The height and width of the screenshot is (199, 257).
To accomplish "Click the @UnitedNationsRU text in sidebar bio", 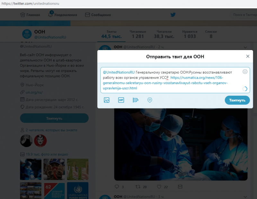I will pos(36,47).
